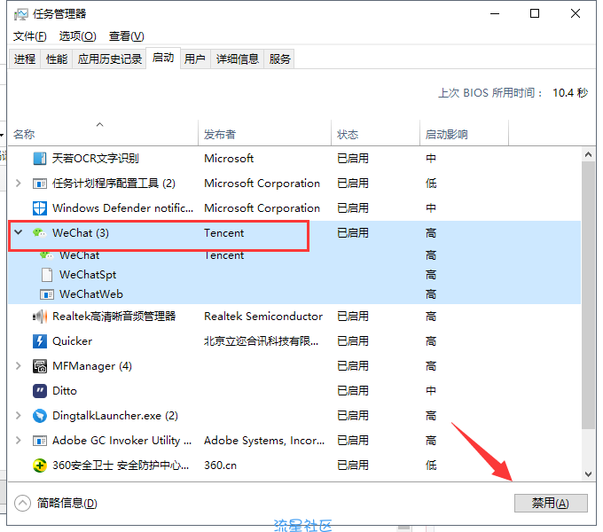
Task: Click the Adobe GC Invoker Utility icon
Action: click(40, 441)
